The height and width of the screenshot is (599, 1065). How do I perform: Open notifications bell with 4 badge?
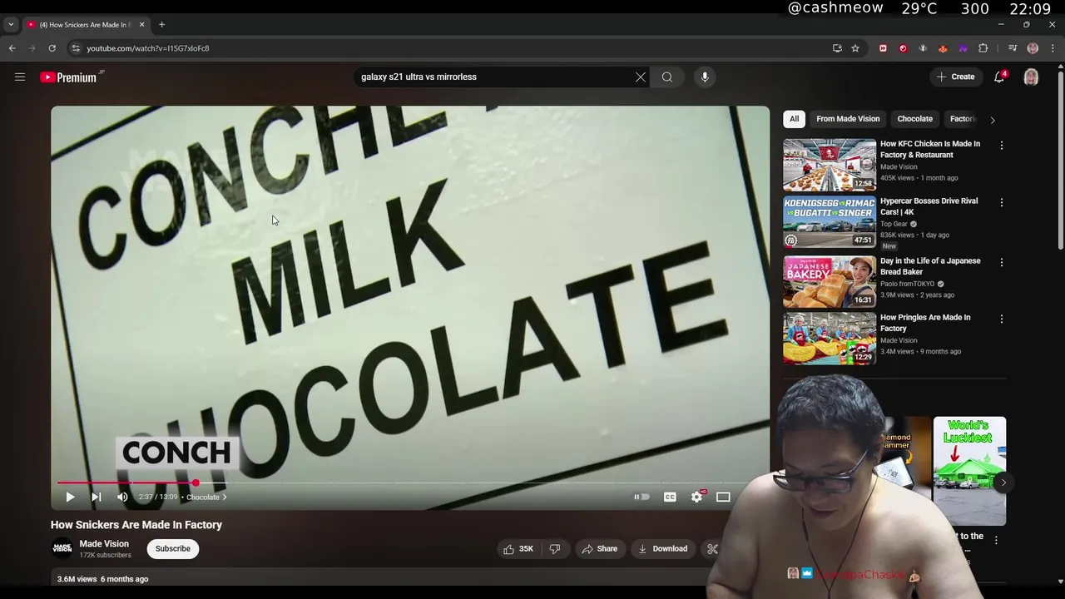[999, 77]
